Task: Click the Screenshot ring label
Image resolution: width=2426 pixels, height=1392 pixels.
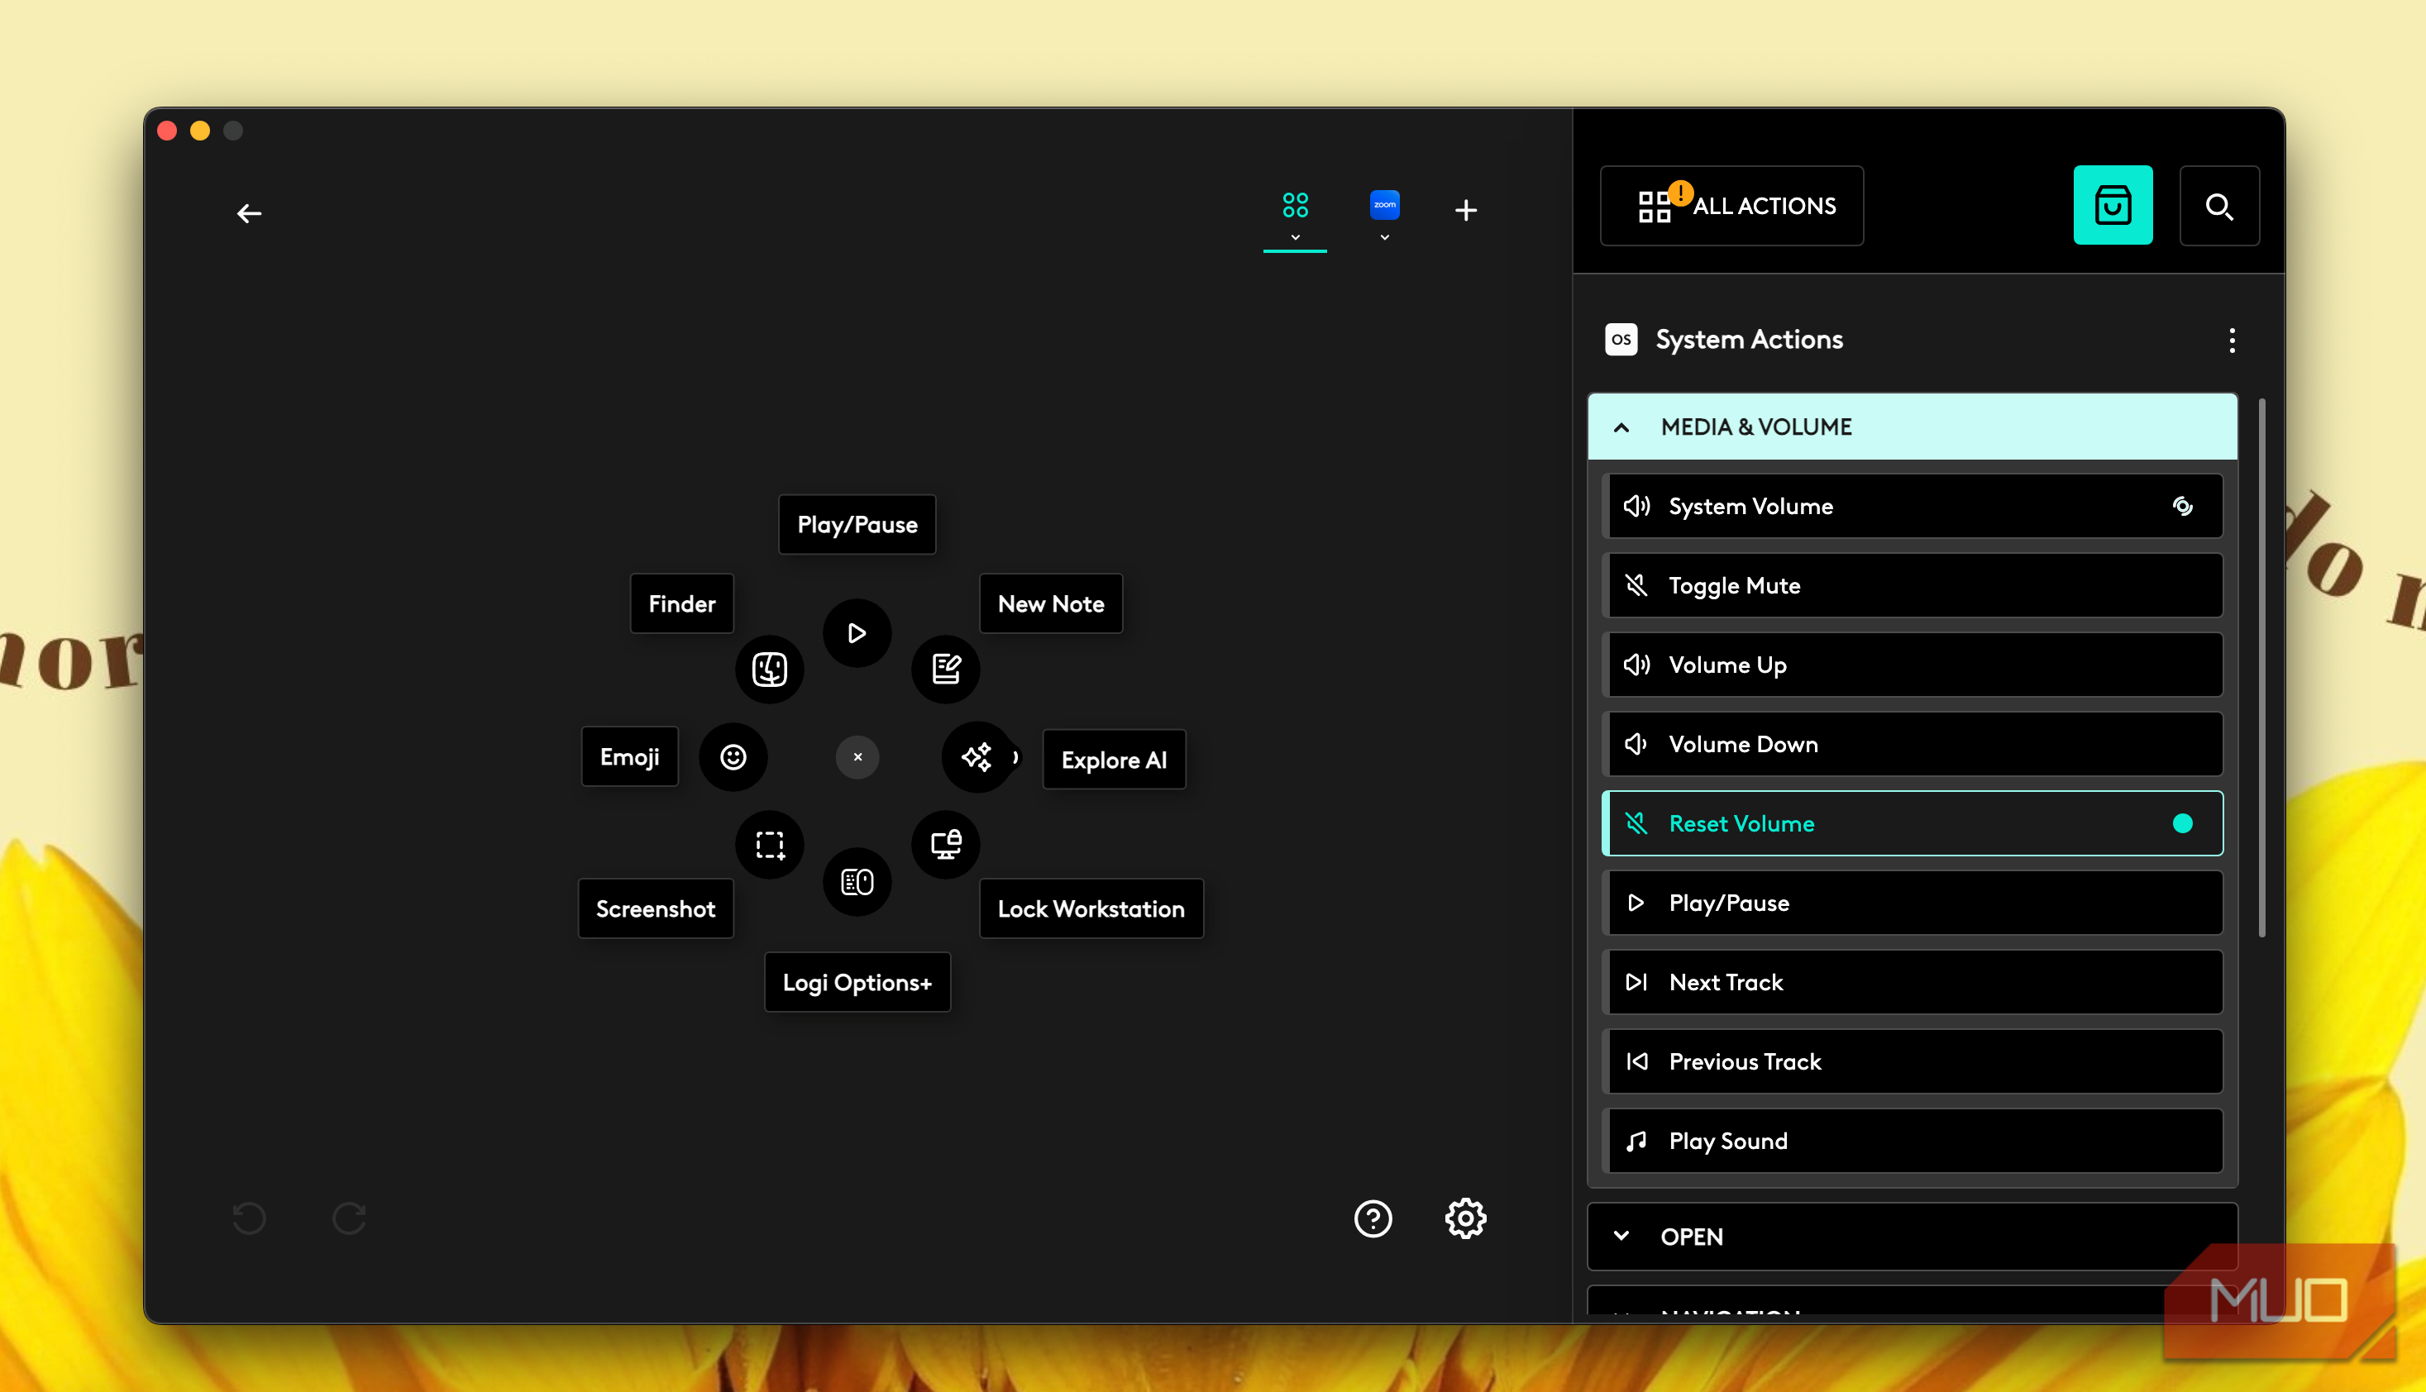Action: click(x=655, y=908)
